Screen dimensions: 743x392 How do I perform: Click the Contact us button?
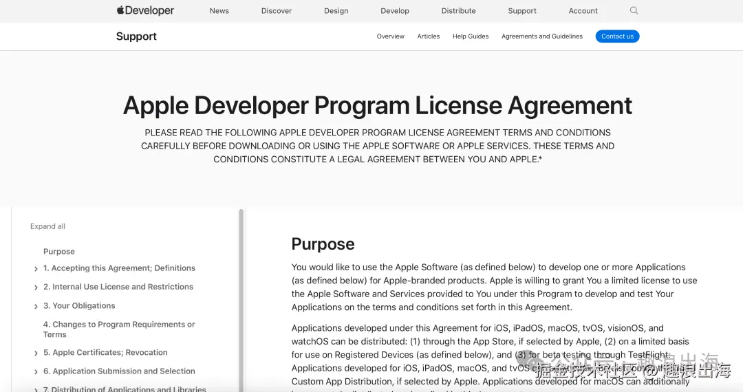click(x=617, y=36)
